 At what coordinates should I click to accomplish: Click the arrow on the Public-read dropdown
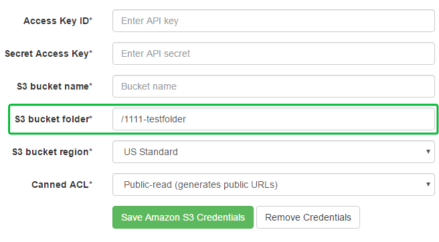click(428, 185)
